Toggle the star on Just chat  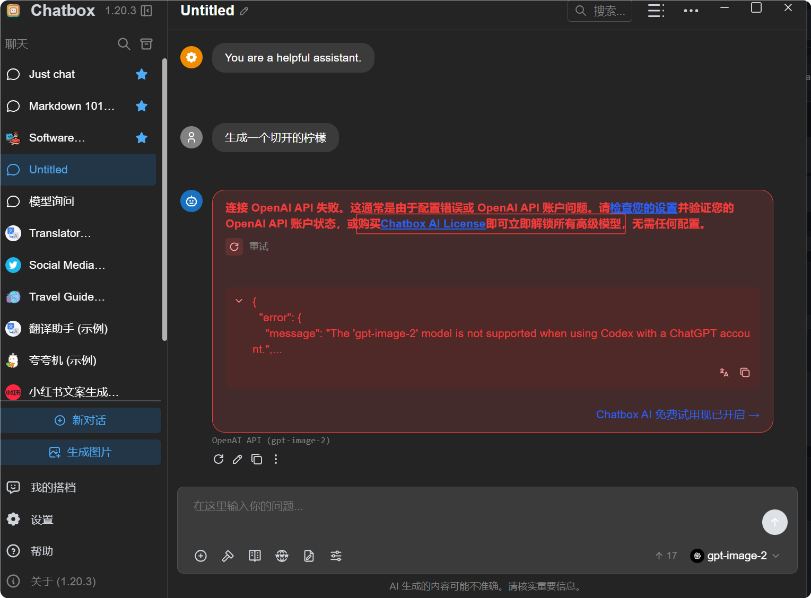pos(142,74)
